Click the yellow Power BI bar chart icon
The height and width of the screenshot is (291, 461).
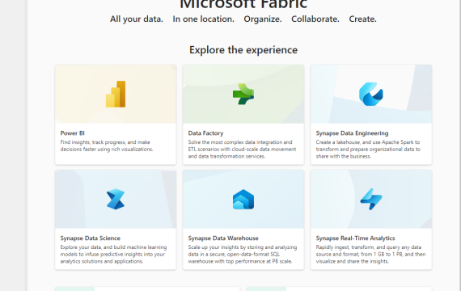tap(116, 94)
